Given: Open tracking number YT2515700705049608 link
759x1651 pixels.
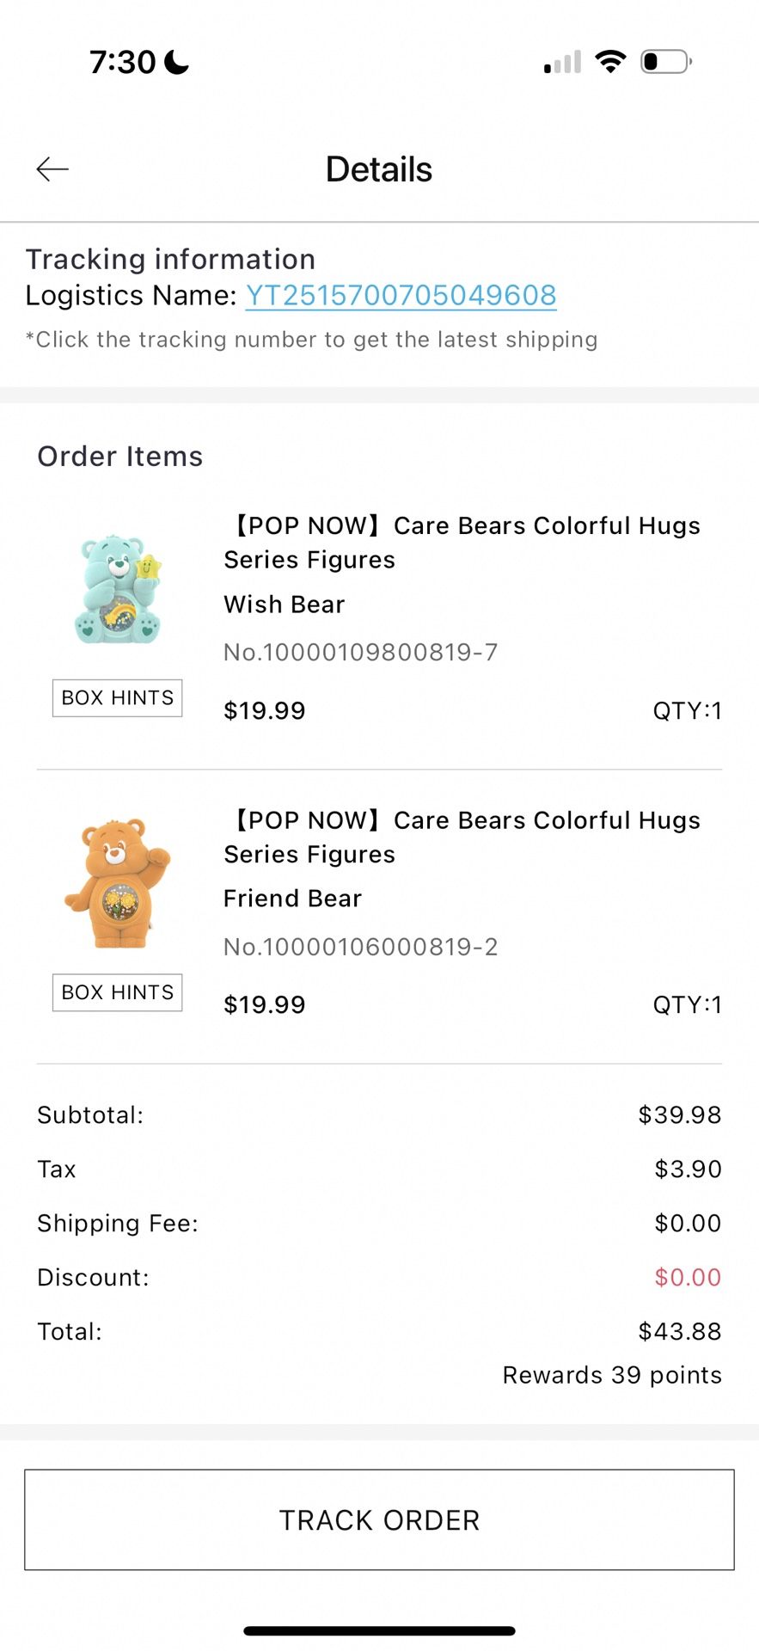Looking at the screenshot, I should point(401,295).
